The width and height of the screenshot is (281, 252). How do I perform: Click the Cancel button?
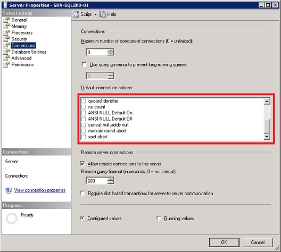click(258, 242)
